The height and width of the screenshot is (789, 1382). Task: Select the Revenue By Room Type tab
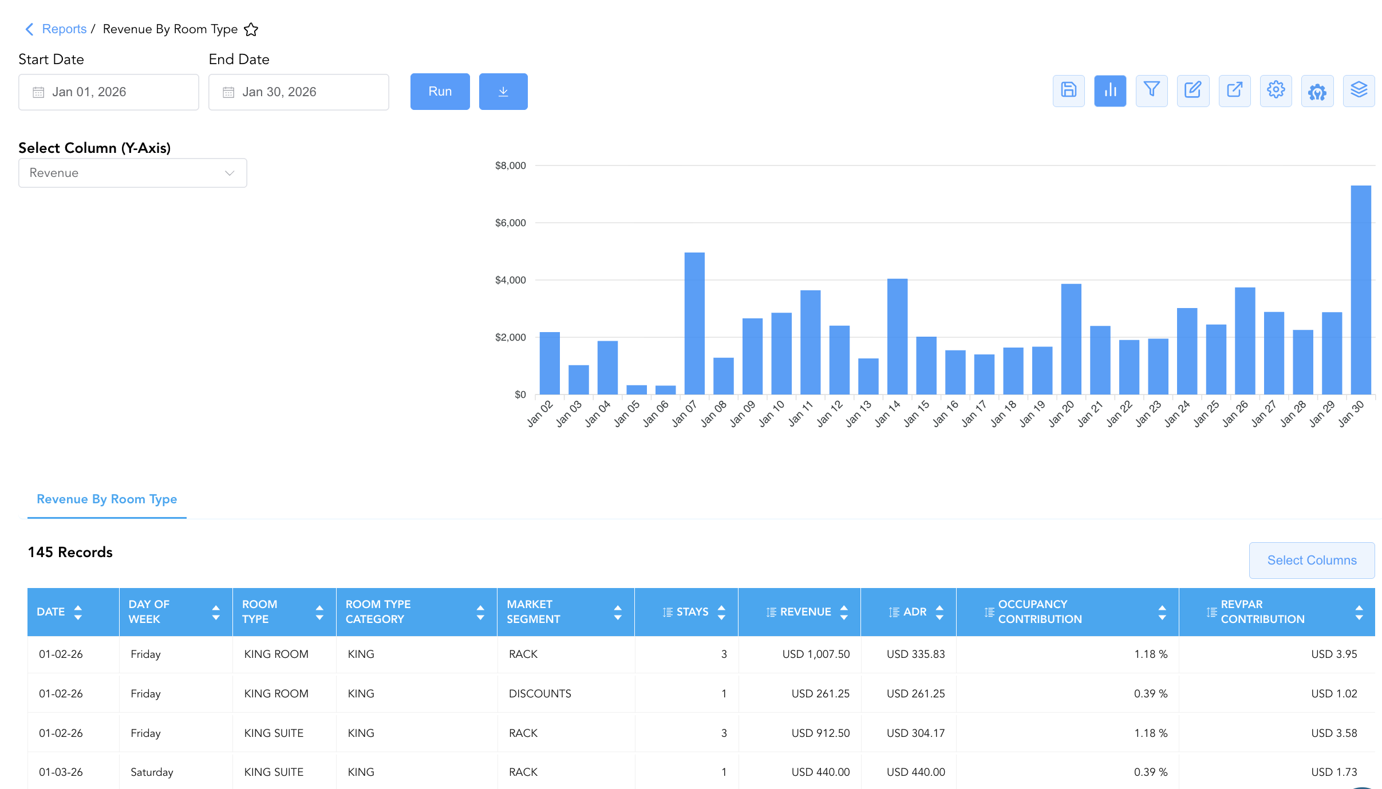(x=107, y=499)
